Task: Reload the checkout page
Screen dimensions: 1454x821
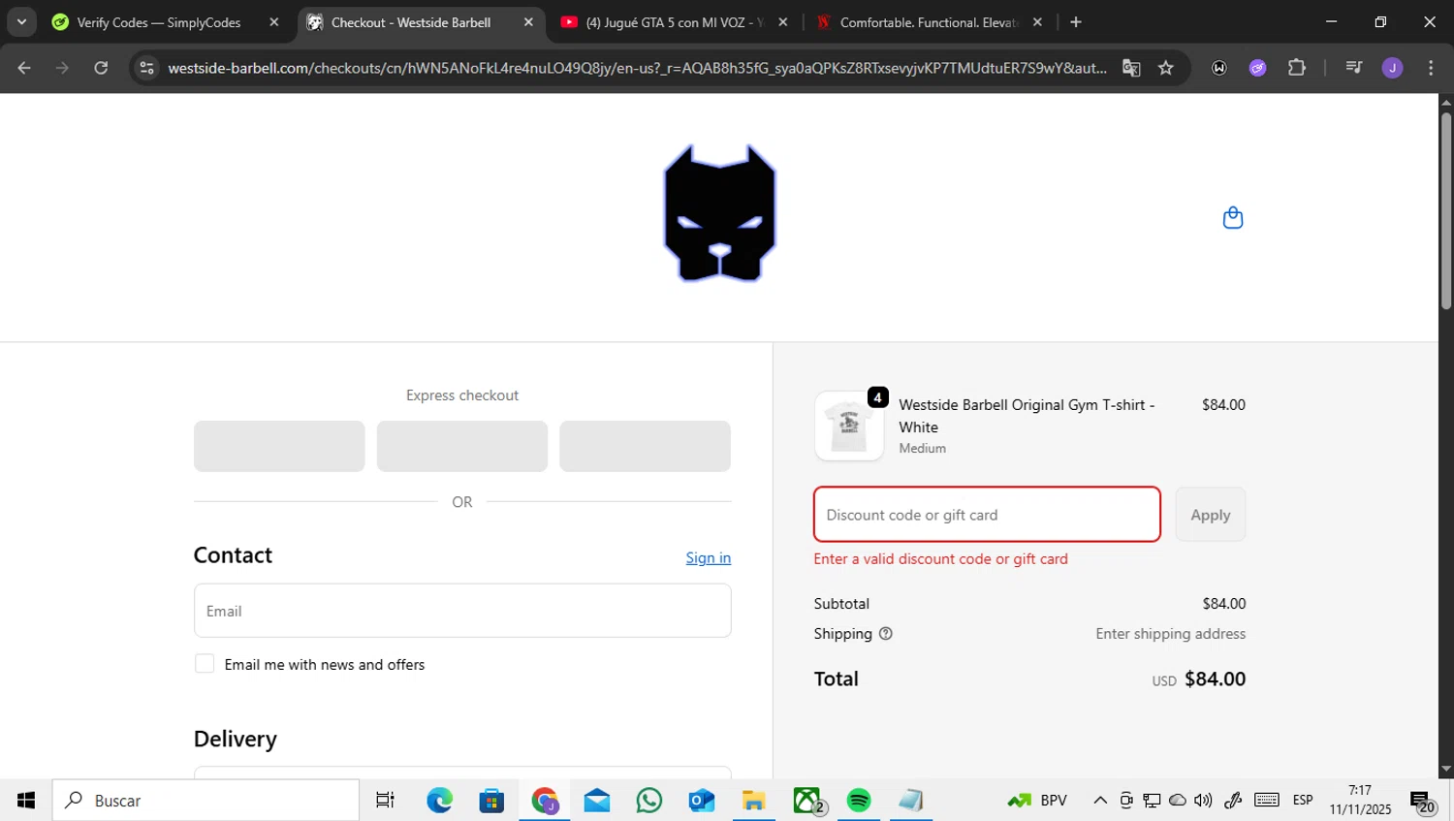Action: [101, 68]
